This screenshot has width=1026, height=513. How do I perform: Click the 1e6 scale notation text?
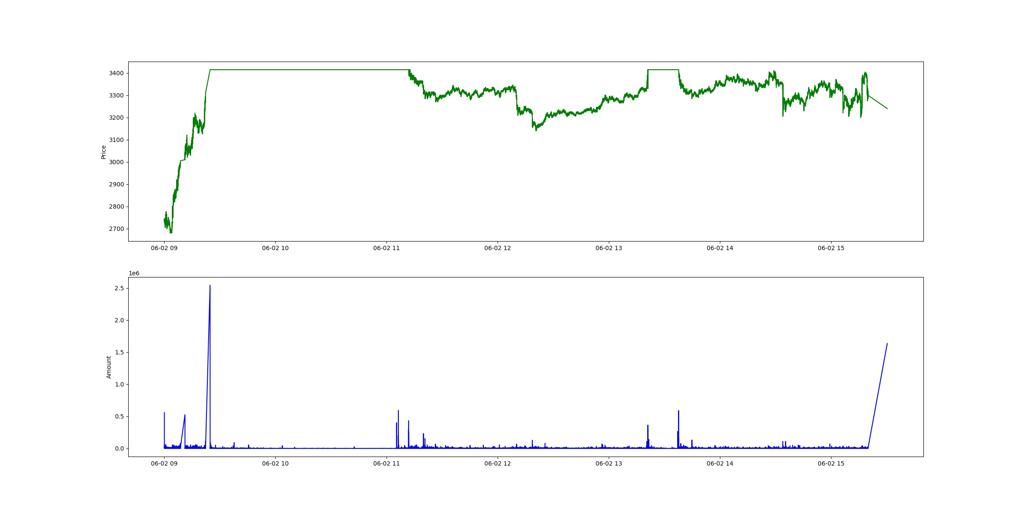pos(134,274)
